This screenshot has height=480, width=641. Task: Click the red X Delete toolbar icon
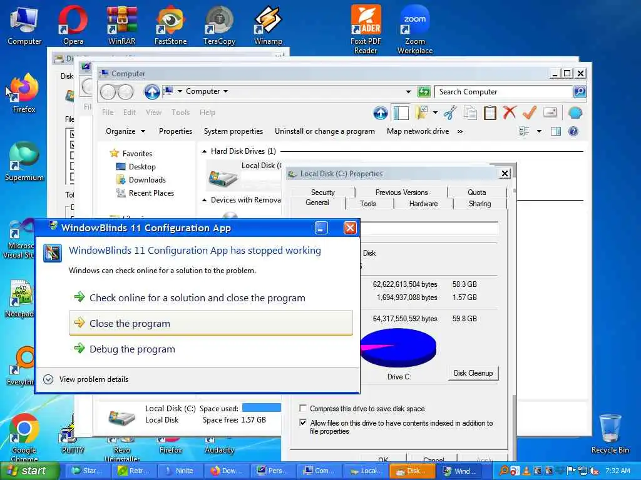pos(510,112)
